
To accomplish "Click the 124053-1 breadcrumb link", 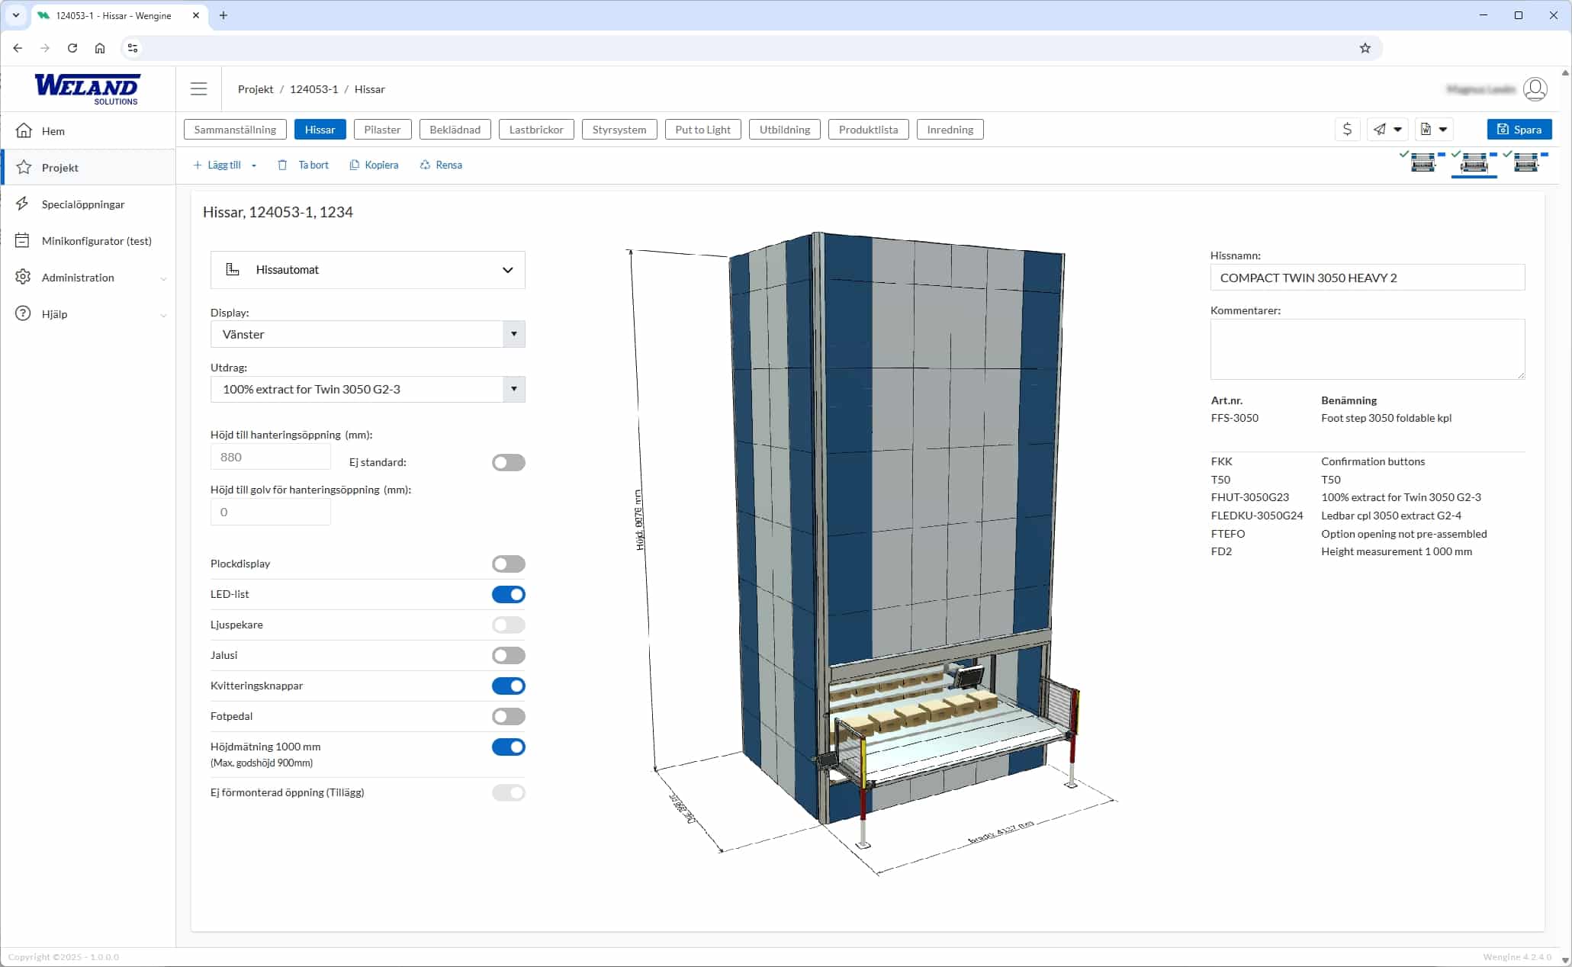I will coord(313,89).
